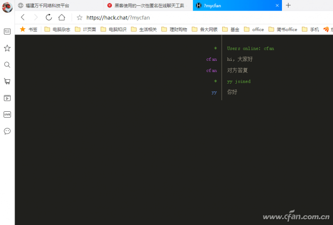Open the 各大网银 bookmark folder
The width and height of the screenshot is (333, 225).
point(205,29)
